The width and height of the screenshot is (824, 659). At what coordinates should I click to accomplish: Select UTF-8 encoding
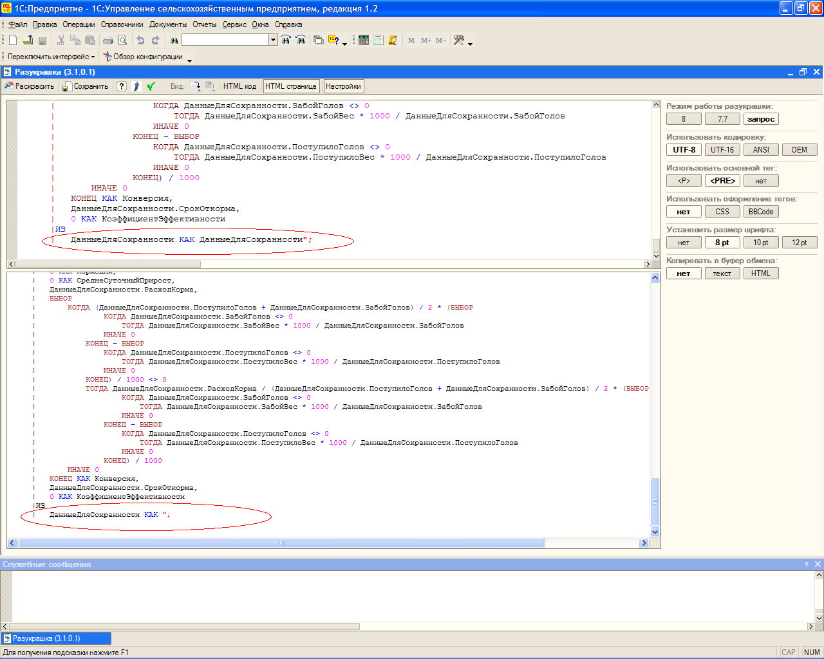(x=684, y=150)
